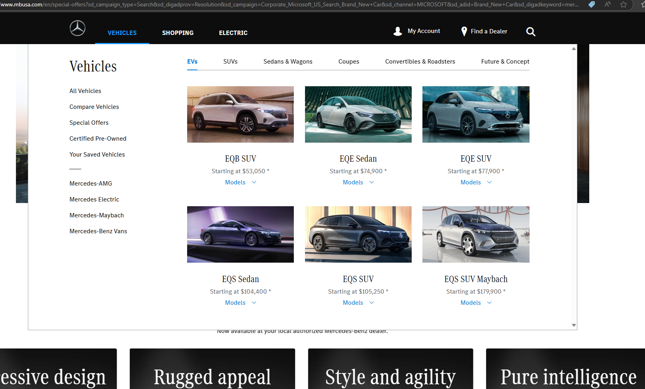Switch to Sedans & Wagons tab
Viewport: 645px width, 389px height.
point(288,62)
